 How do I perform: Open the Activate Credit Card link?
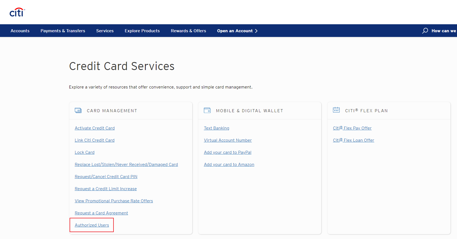pyautogui.click(x=94, y=128)
